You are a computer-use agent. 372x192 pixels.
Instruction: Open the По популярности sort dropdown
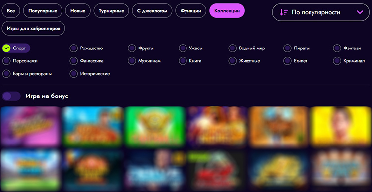coord(321,12)
